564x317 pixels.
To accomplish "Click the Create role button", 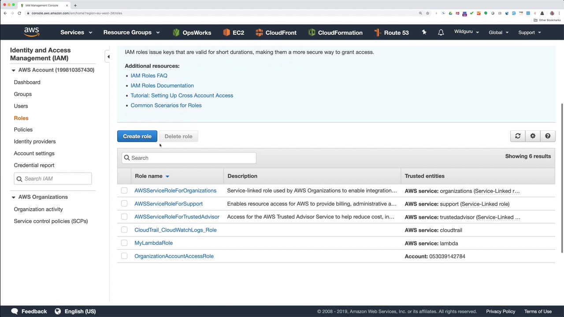I will (137, 136).
